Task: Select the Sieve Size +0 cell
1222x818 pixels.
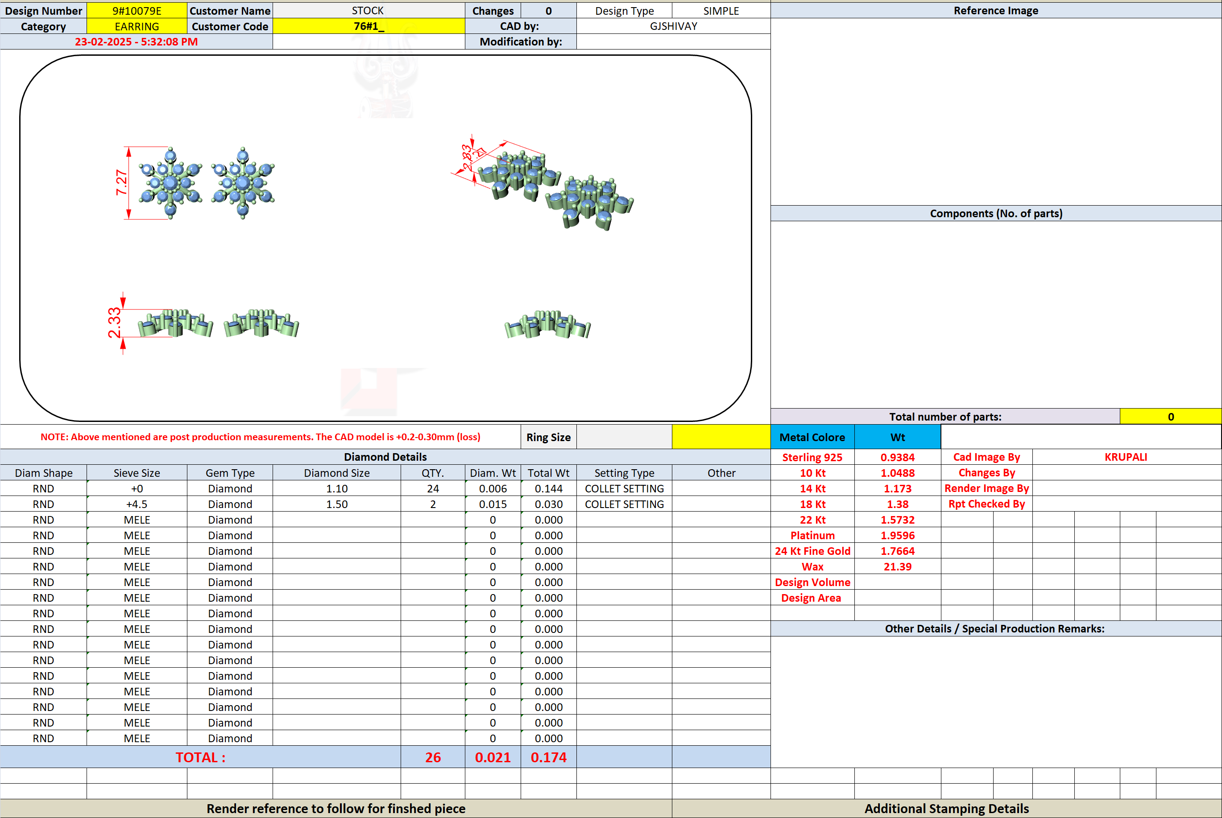Action: [137, 489]
